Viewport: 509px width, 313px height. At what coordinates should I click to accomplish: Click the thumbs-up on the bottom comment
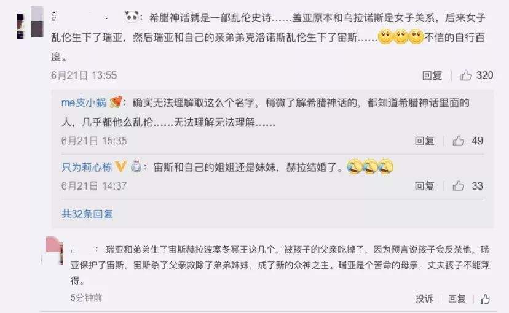(x=485, y=298)
